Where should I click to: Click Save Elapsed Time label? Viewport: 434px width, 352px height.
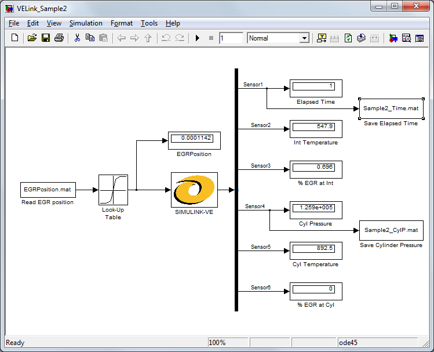(391, 124)
